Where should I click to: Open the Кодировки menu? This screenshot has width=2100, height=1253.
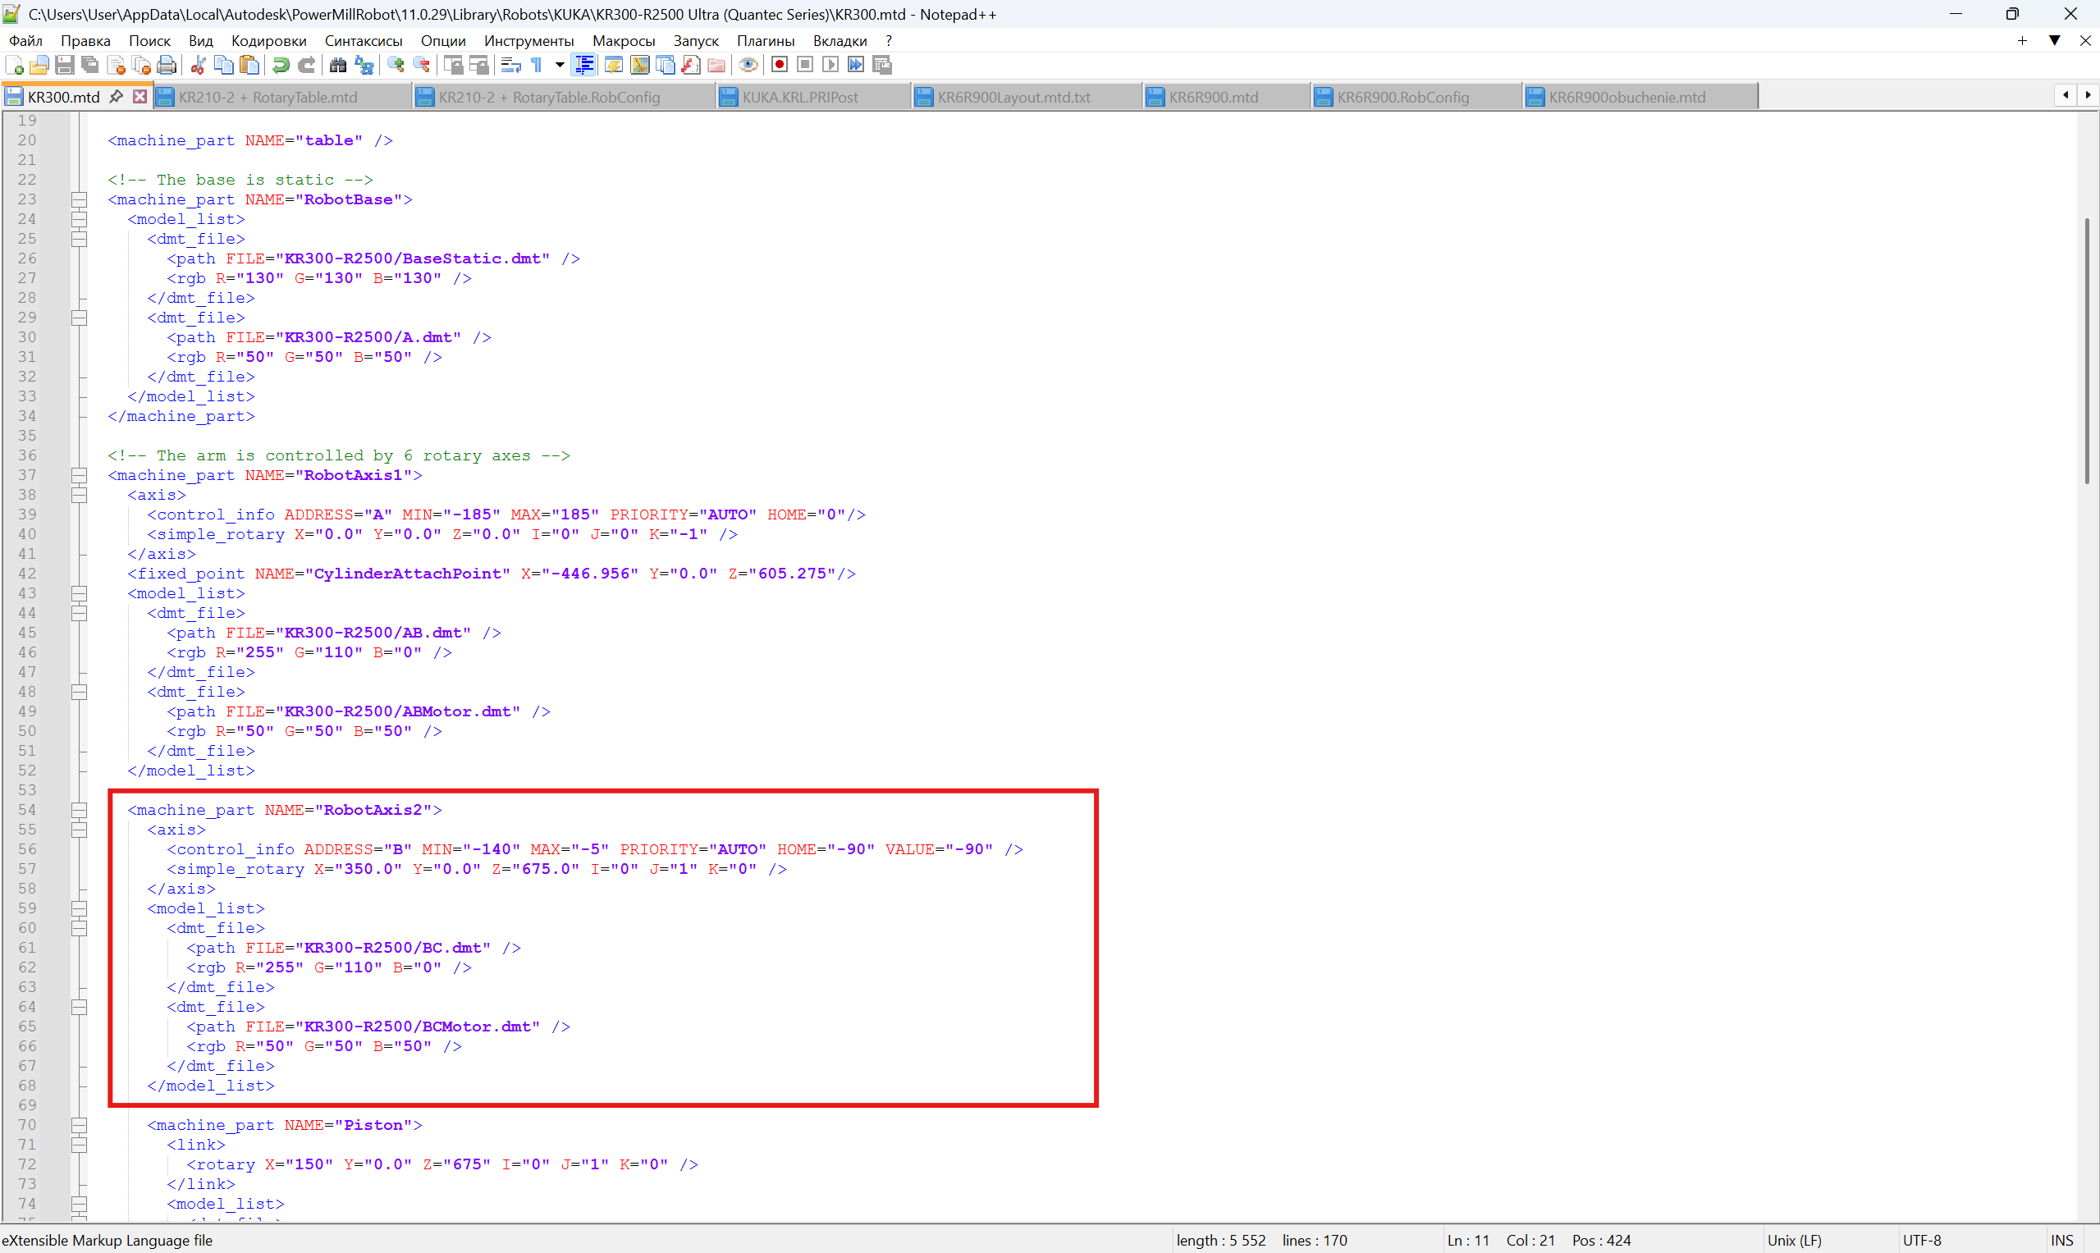[268, 40]
